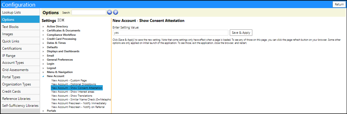Select New Account - Custom Page setting
The image size is (347, 114).
[x=69, y=81]
